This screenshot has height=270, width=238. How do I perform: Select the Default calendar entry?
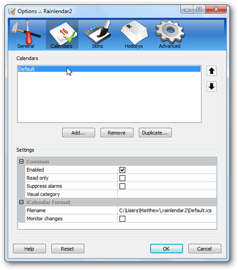pos(109,69)
